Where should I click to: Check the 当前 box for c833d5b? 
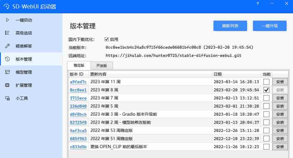point(266,147)
